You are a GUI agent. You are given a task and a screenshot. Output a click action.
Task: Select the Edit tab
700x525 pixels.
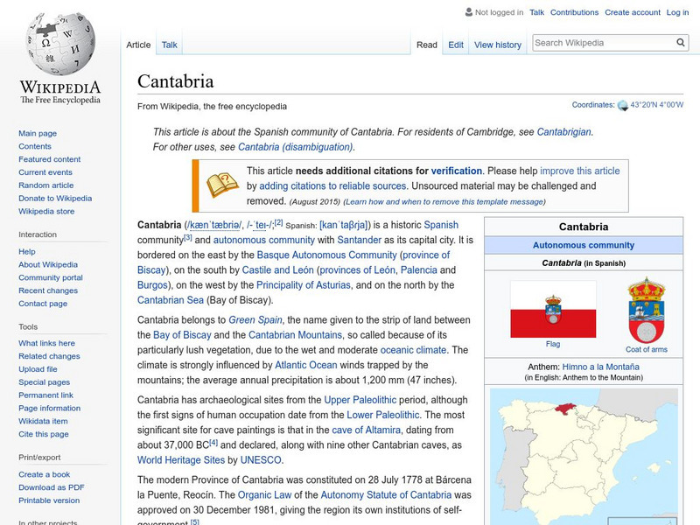point(456,45)
